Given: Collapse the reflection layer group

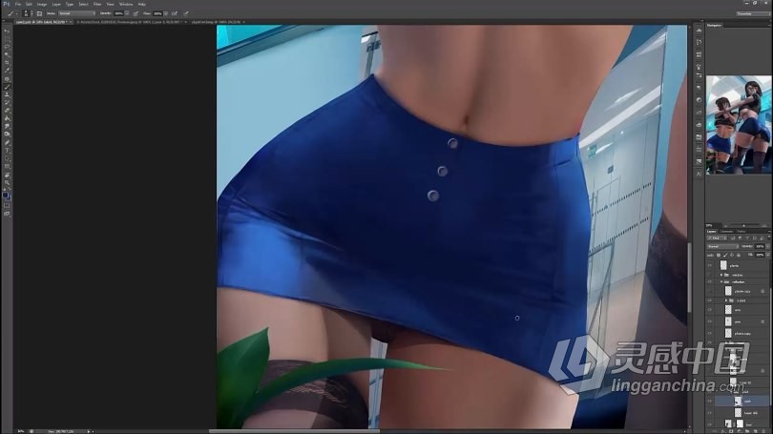Looking at the screenshot, I should (x=721, y=281).
